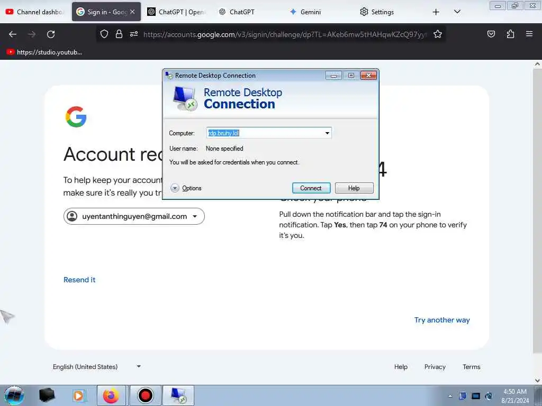
Task: Minimize the Remote Desktop Connection dialog
Action: tap(333, 75)
